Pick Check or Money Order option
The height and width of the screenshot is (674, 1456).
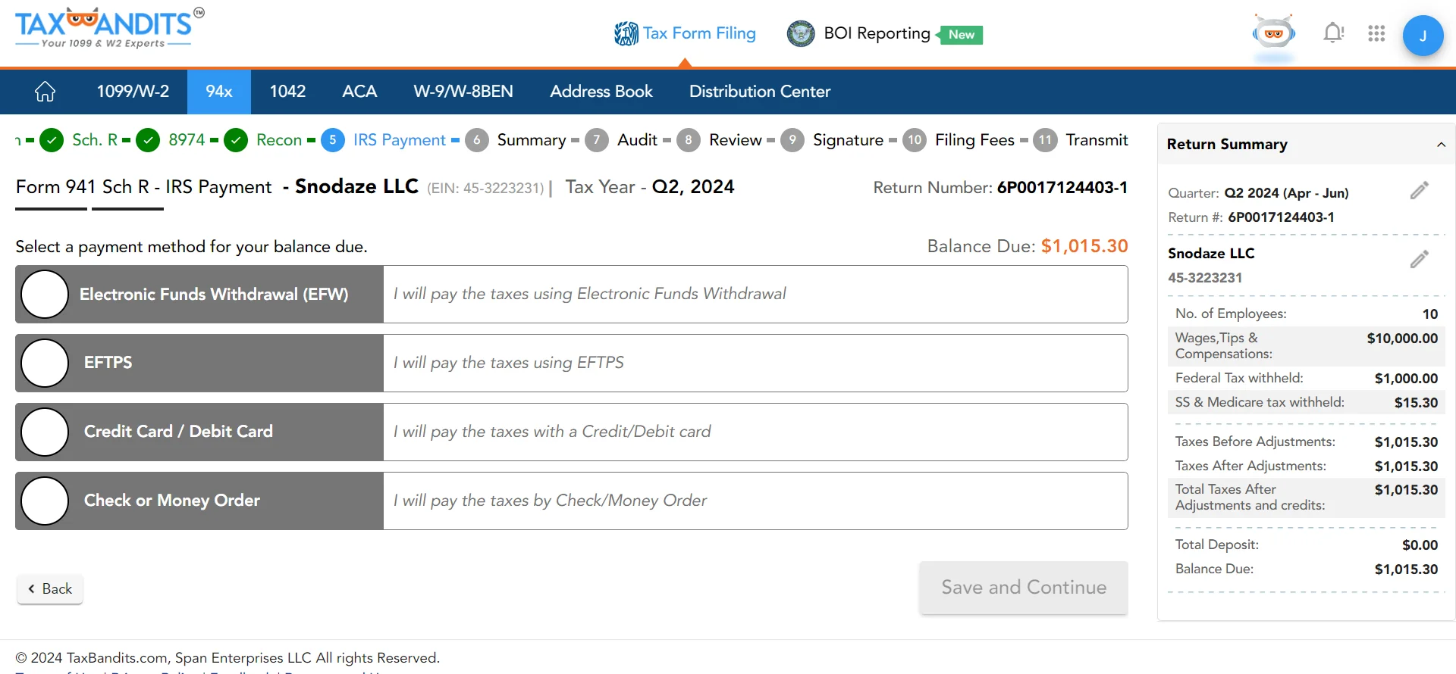pos(45,501)
